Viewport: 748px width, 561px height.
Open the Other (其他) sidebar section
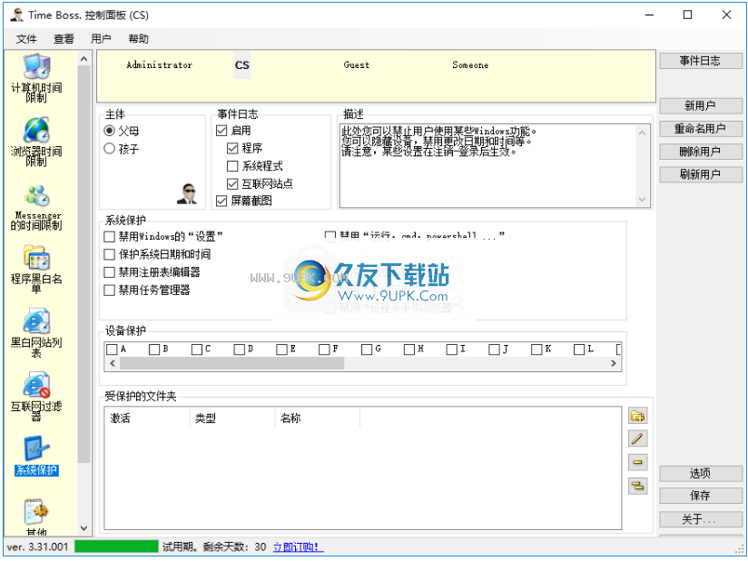click(36, 517)
